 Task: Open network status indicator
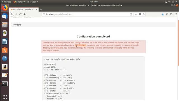(x=166, y=2)
